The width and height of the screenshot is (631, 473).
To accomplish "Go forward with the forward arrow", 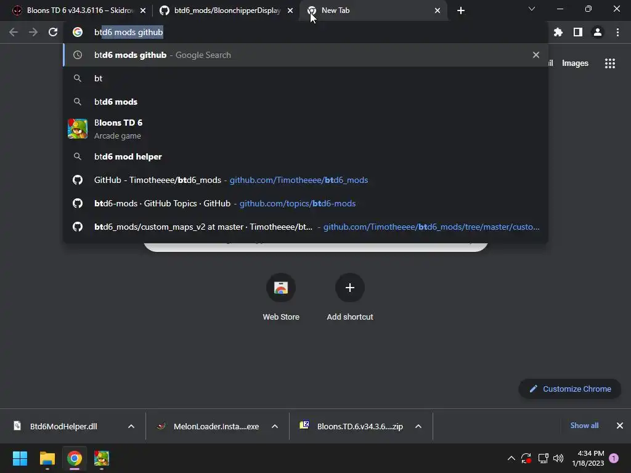I will click(33, 32).
